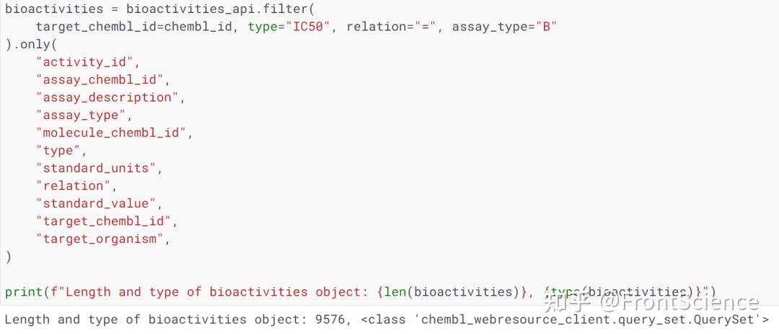Click the "standard_value" field string
The image size is (779, 334).
[96, 203]
